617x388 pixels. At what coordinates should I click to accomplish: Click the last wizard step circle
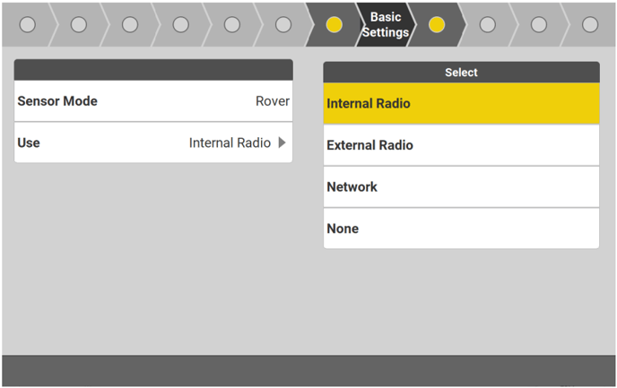click(590, 25)
